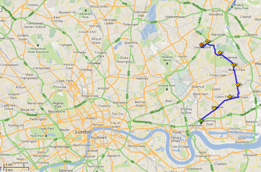Viewport: 261px width, 172px height.
Task: Click yellow waypoint 6 north of Leytonstone
Action: (207, 41)
